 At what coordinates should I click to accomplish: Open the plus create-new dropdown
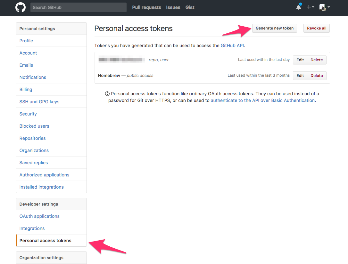coord(310,7)
